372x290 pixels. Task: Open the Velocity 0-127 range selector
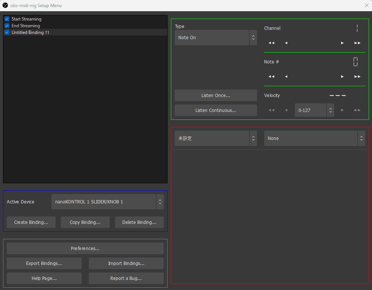click(314, 110)
